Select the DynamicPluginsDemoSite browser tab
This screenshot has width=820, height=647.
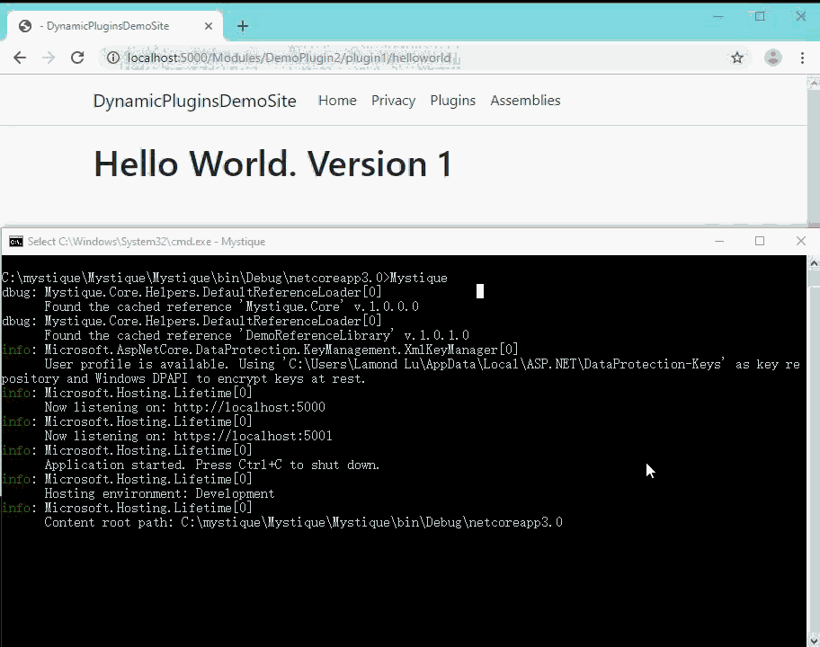click(103, 26)
